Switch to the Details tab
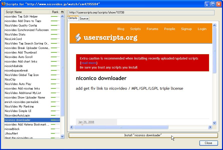Screen dimensions: 223x150 73,18
